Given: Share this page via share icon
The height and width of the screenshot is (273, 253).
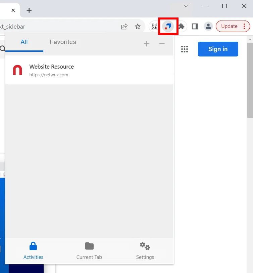Looking at the screenshot, I should point(124,27).
